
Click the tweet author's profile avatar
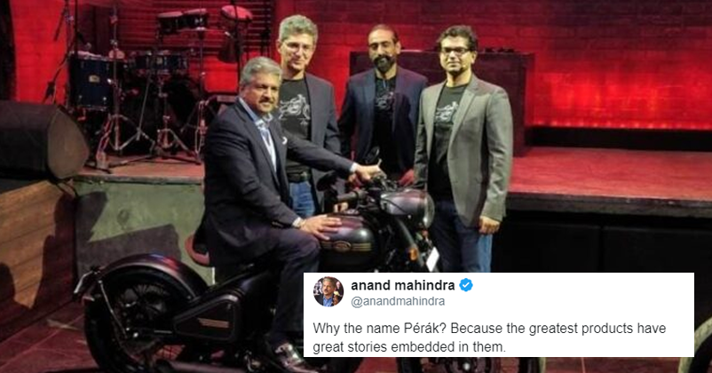pyautogui.click(x=328, y=291)
